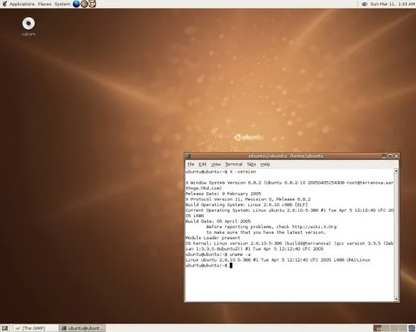Switch to the first workspace in switcher
Screen dimensions: 416x332
click(377, 328)
